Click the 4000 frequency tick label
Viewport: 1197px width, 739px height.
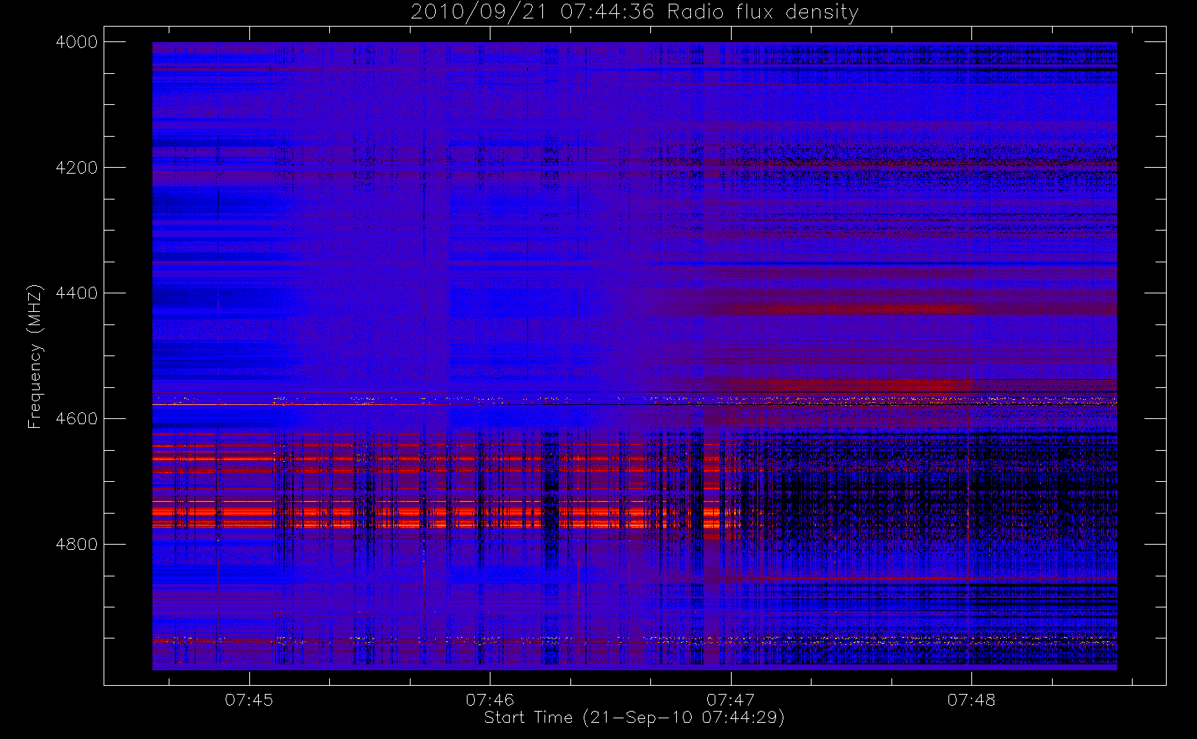(77, 42)
